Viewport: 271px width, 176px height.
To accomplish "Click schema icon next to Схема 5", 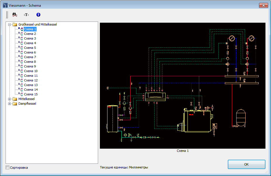I will tap(20, 48).
